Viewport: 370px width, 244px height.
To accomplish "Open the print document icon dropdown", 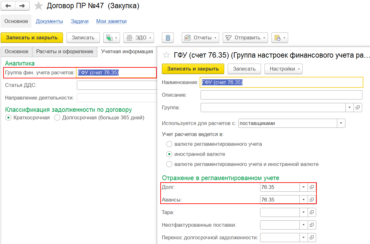I will [280, 38].
